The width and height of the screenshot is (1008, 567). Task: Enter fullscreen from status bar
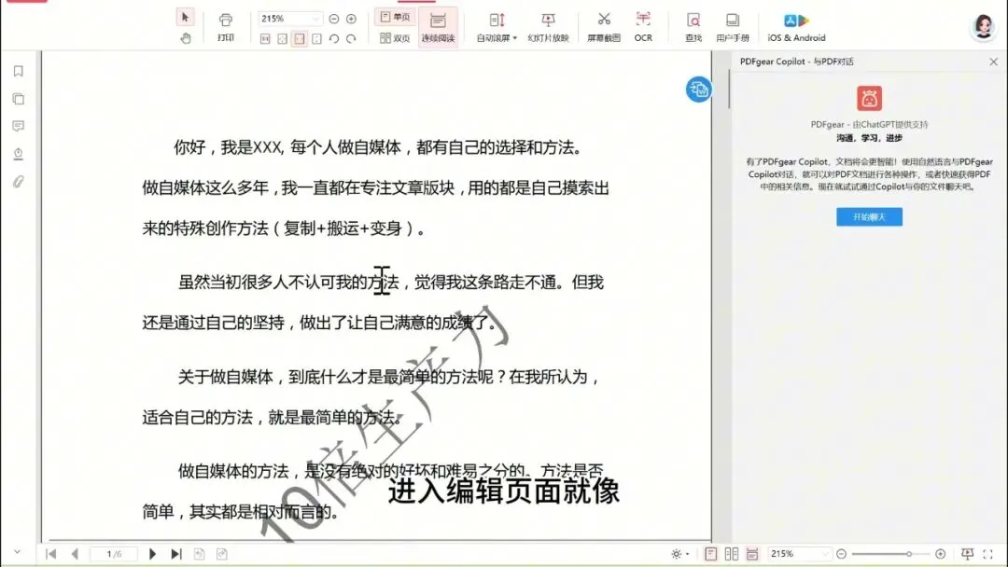click(x=988, y=554)
